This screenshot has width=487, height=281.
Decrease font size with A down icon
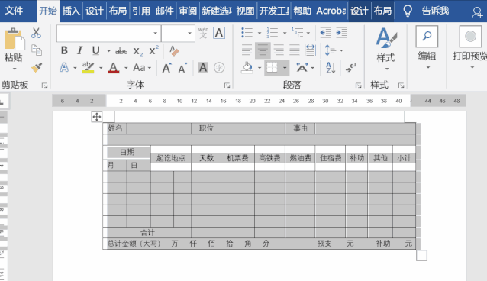pyautogui.click(x=182, y=68)
